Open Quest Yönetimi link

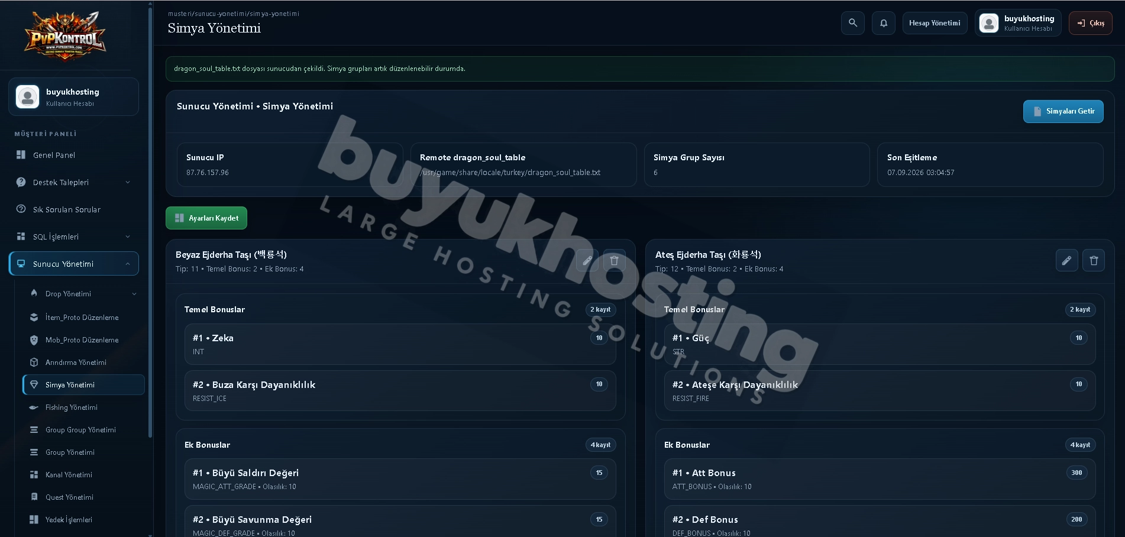click(x=83, y=497)
